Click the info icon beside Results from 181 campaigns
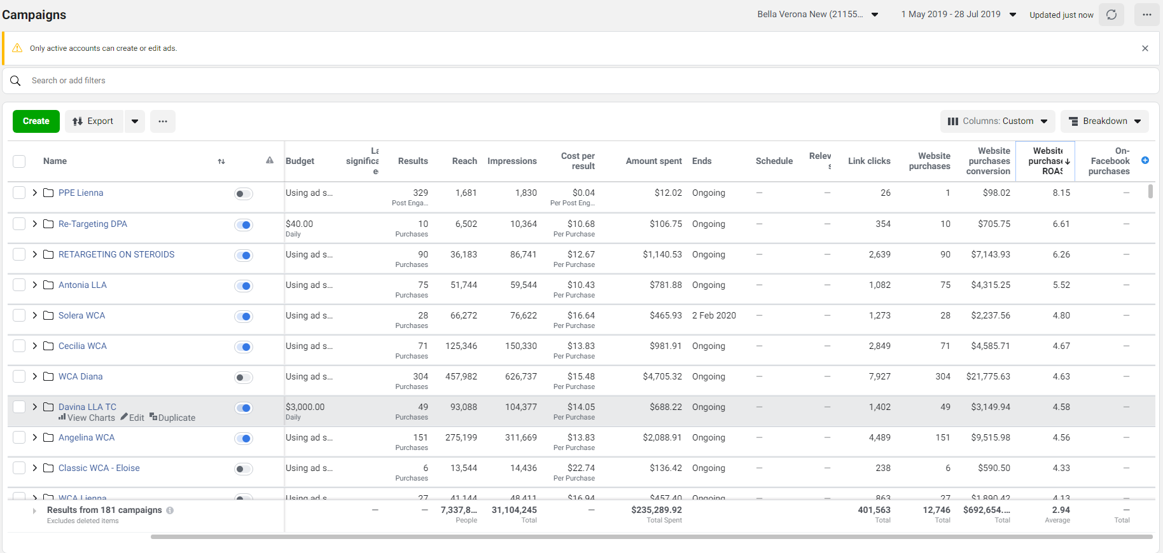Screen dimensions: 1163x553 point(170,510)
